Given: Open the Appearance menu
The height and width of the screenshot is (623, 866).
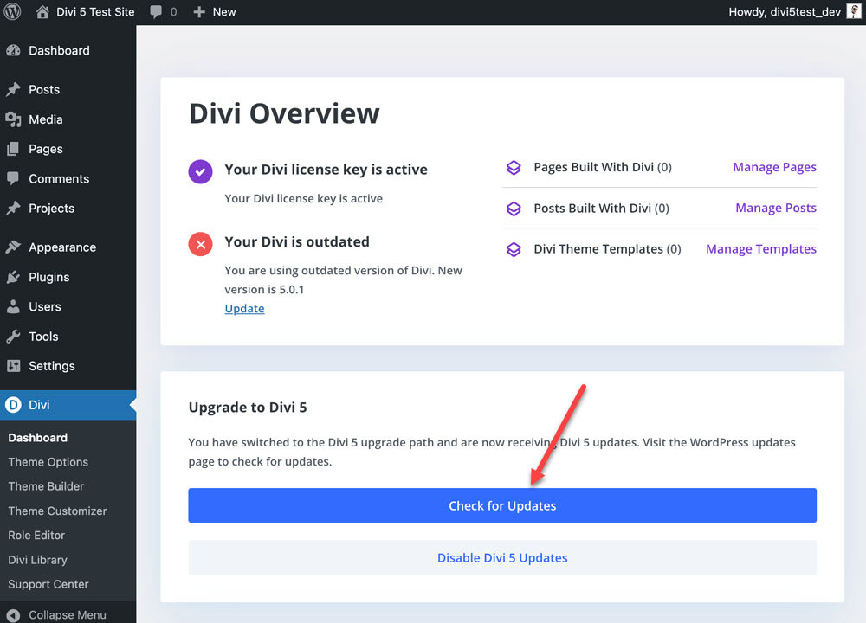Looking at the screenshot, I should click(x=68, y=247).
